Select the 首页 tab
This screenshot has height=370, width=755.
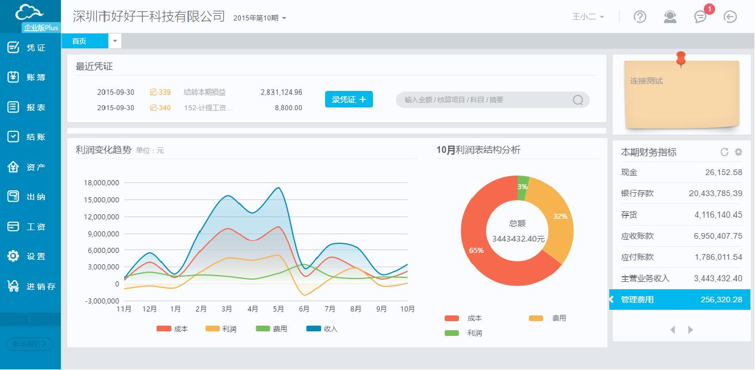pos(84,41)
